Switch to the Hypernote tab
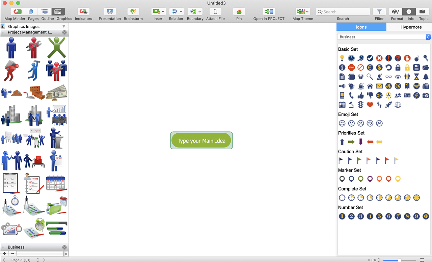 click(411, 27)
